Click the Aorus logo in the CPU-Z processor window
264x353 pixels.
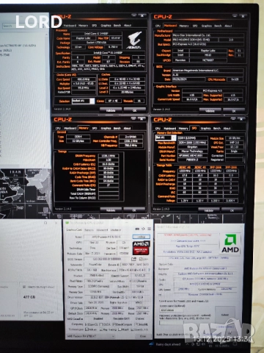tap(134, 40)
